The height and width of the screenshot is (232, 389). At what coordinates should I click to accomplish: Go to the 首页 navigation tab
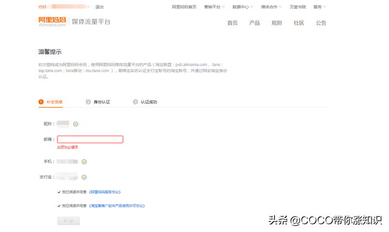232,23
